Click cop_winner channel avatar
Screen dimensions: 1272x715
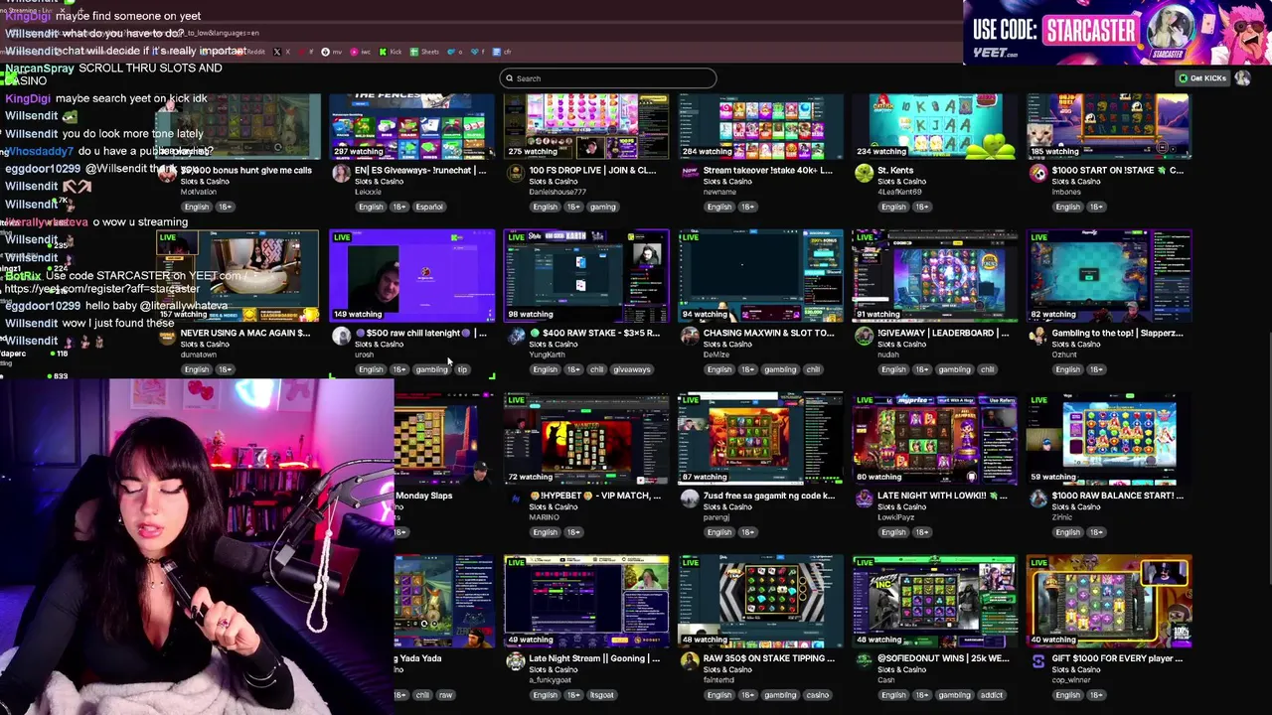(1038, 662)
